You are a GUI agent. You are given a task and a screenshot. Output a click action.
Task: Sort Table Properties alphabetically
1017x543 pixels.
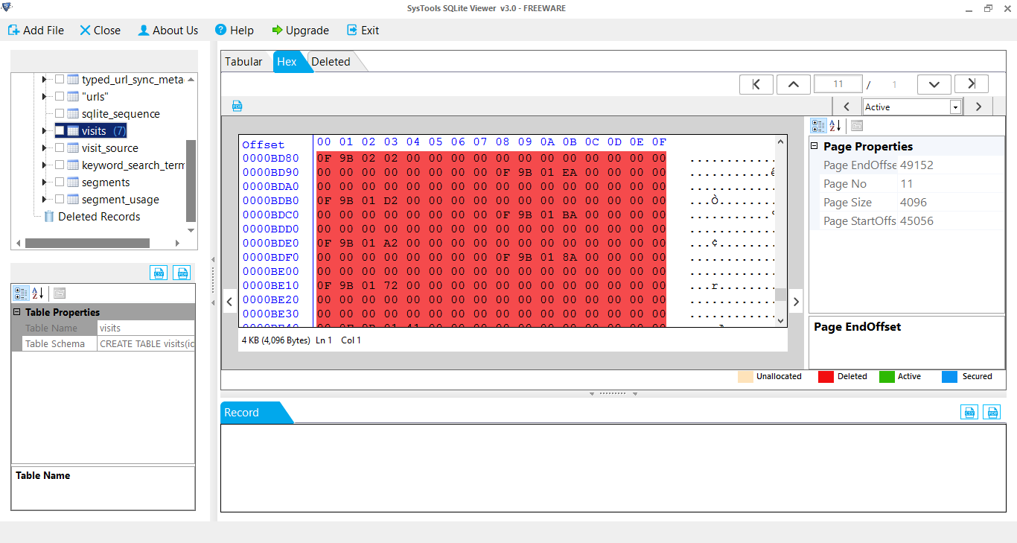point(38,293)
